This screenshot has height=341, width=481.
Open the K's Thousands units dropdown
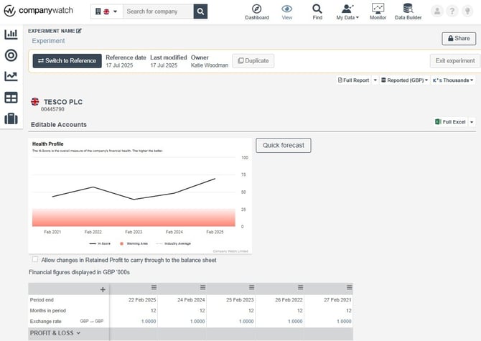pyautogui.click(x=453, y=80)
